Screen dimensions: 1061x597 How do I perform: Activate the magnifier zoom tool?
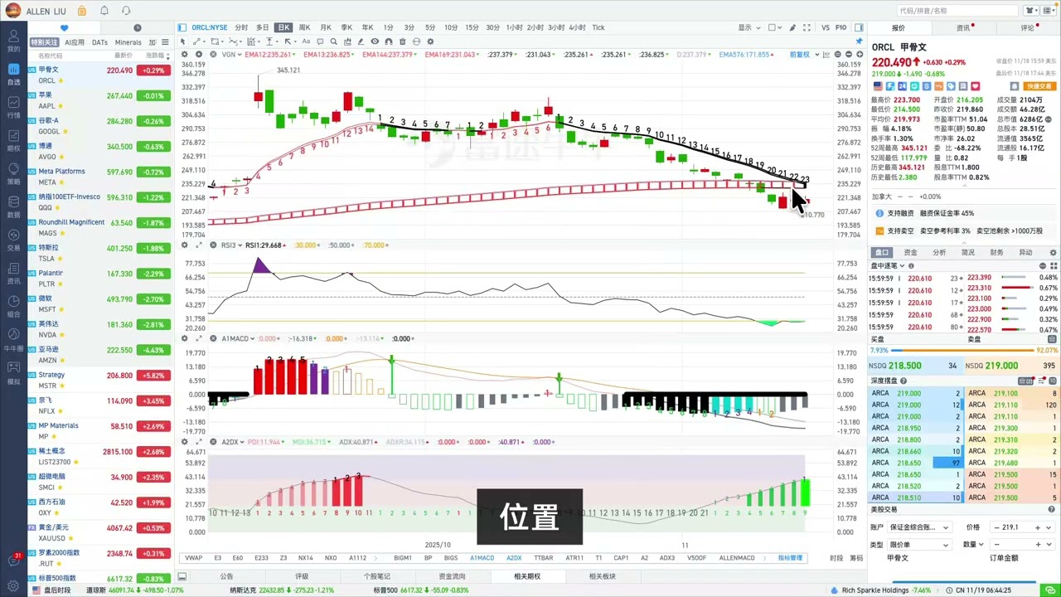334,41
